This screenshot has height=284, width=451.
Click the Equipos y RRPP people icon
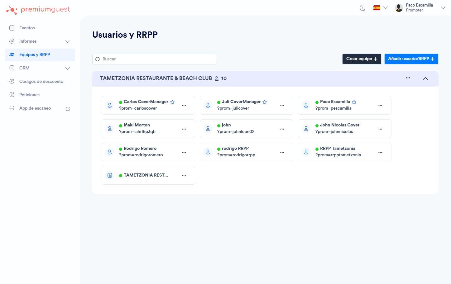click(x=12, y=54)
